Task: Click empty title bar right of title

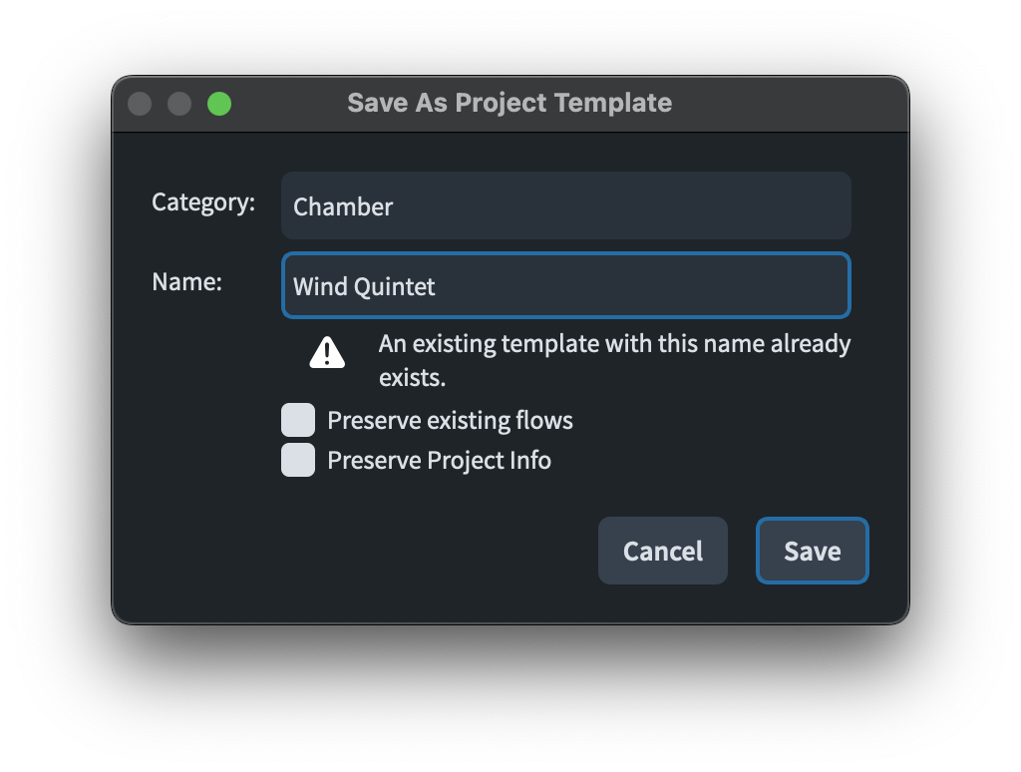Action: point(788,104)
